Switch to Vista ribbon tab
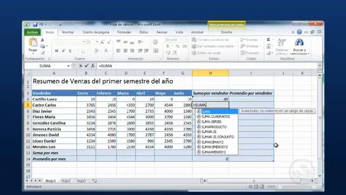The width and height of the screenshot is (346, 195). (179, 32)
